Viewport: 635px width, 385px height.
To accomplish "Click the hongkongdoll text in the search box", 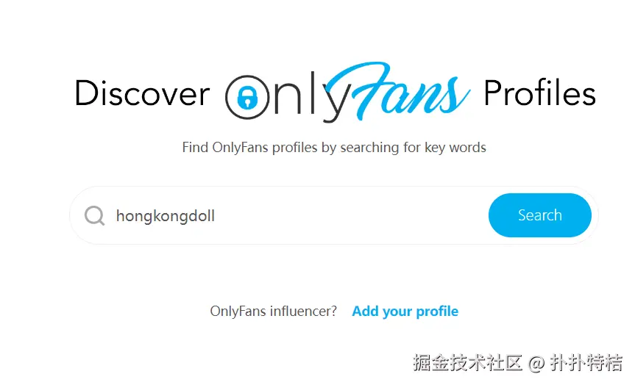I will 166,216.
